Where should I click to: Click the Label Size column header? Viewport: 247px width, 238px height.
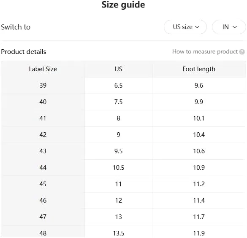point(43,69)
